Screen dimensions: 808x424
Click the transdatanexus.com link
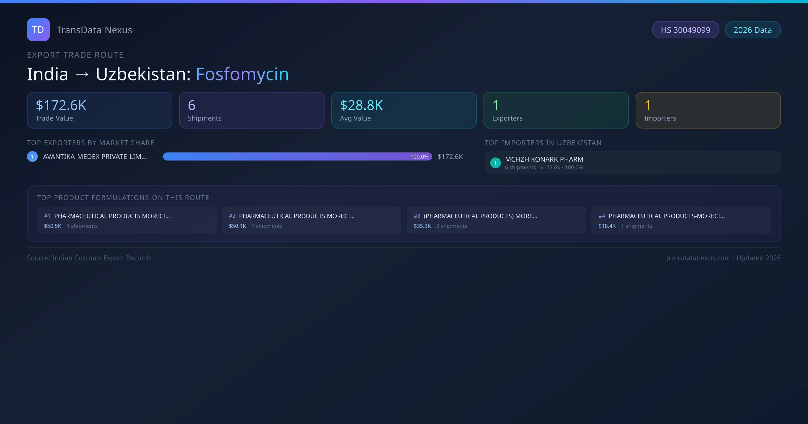tap(698, 258)
